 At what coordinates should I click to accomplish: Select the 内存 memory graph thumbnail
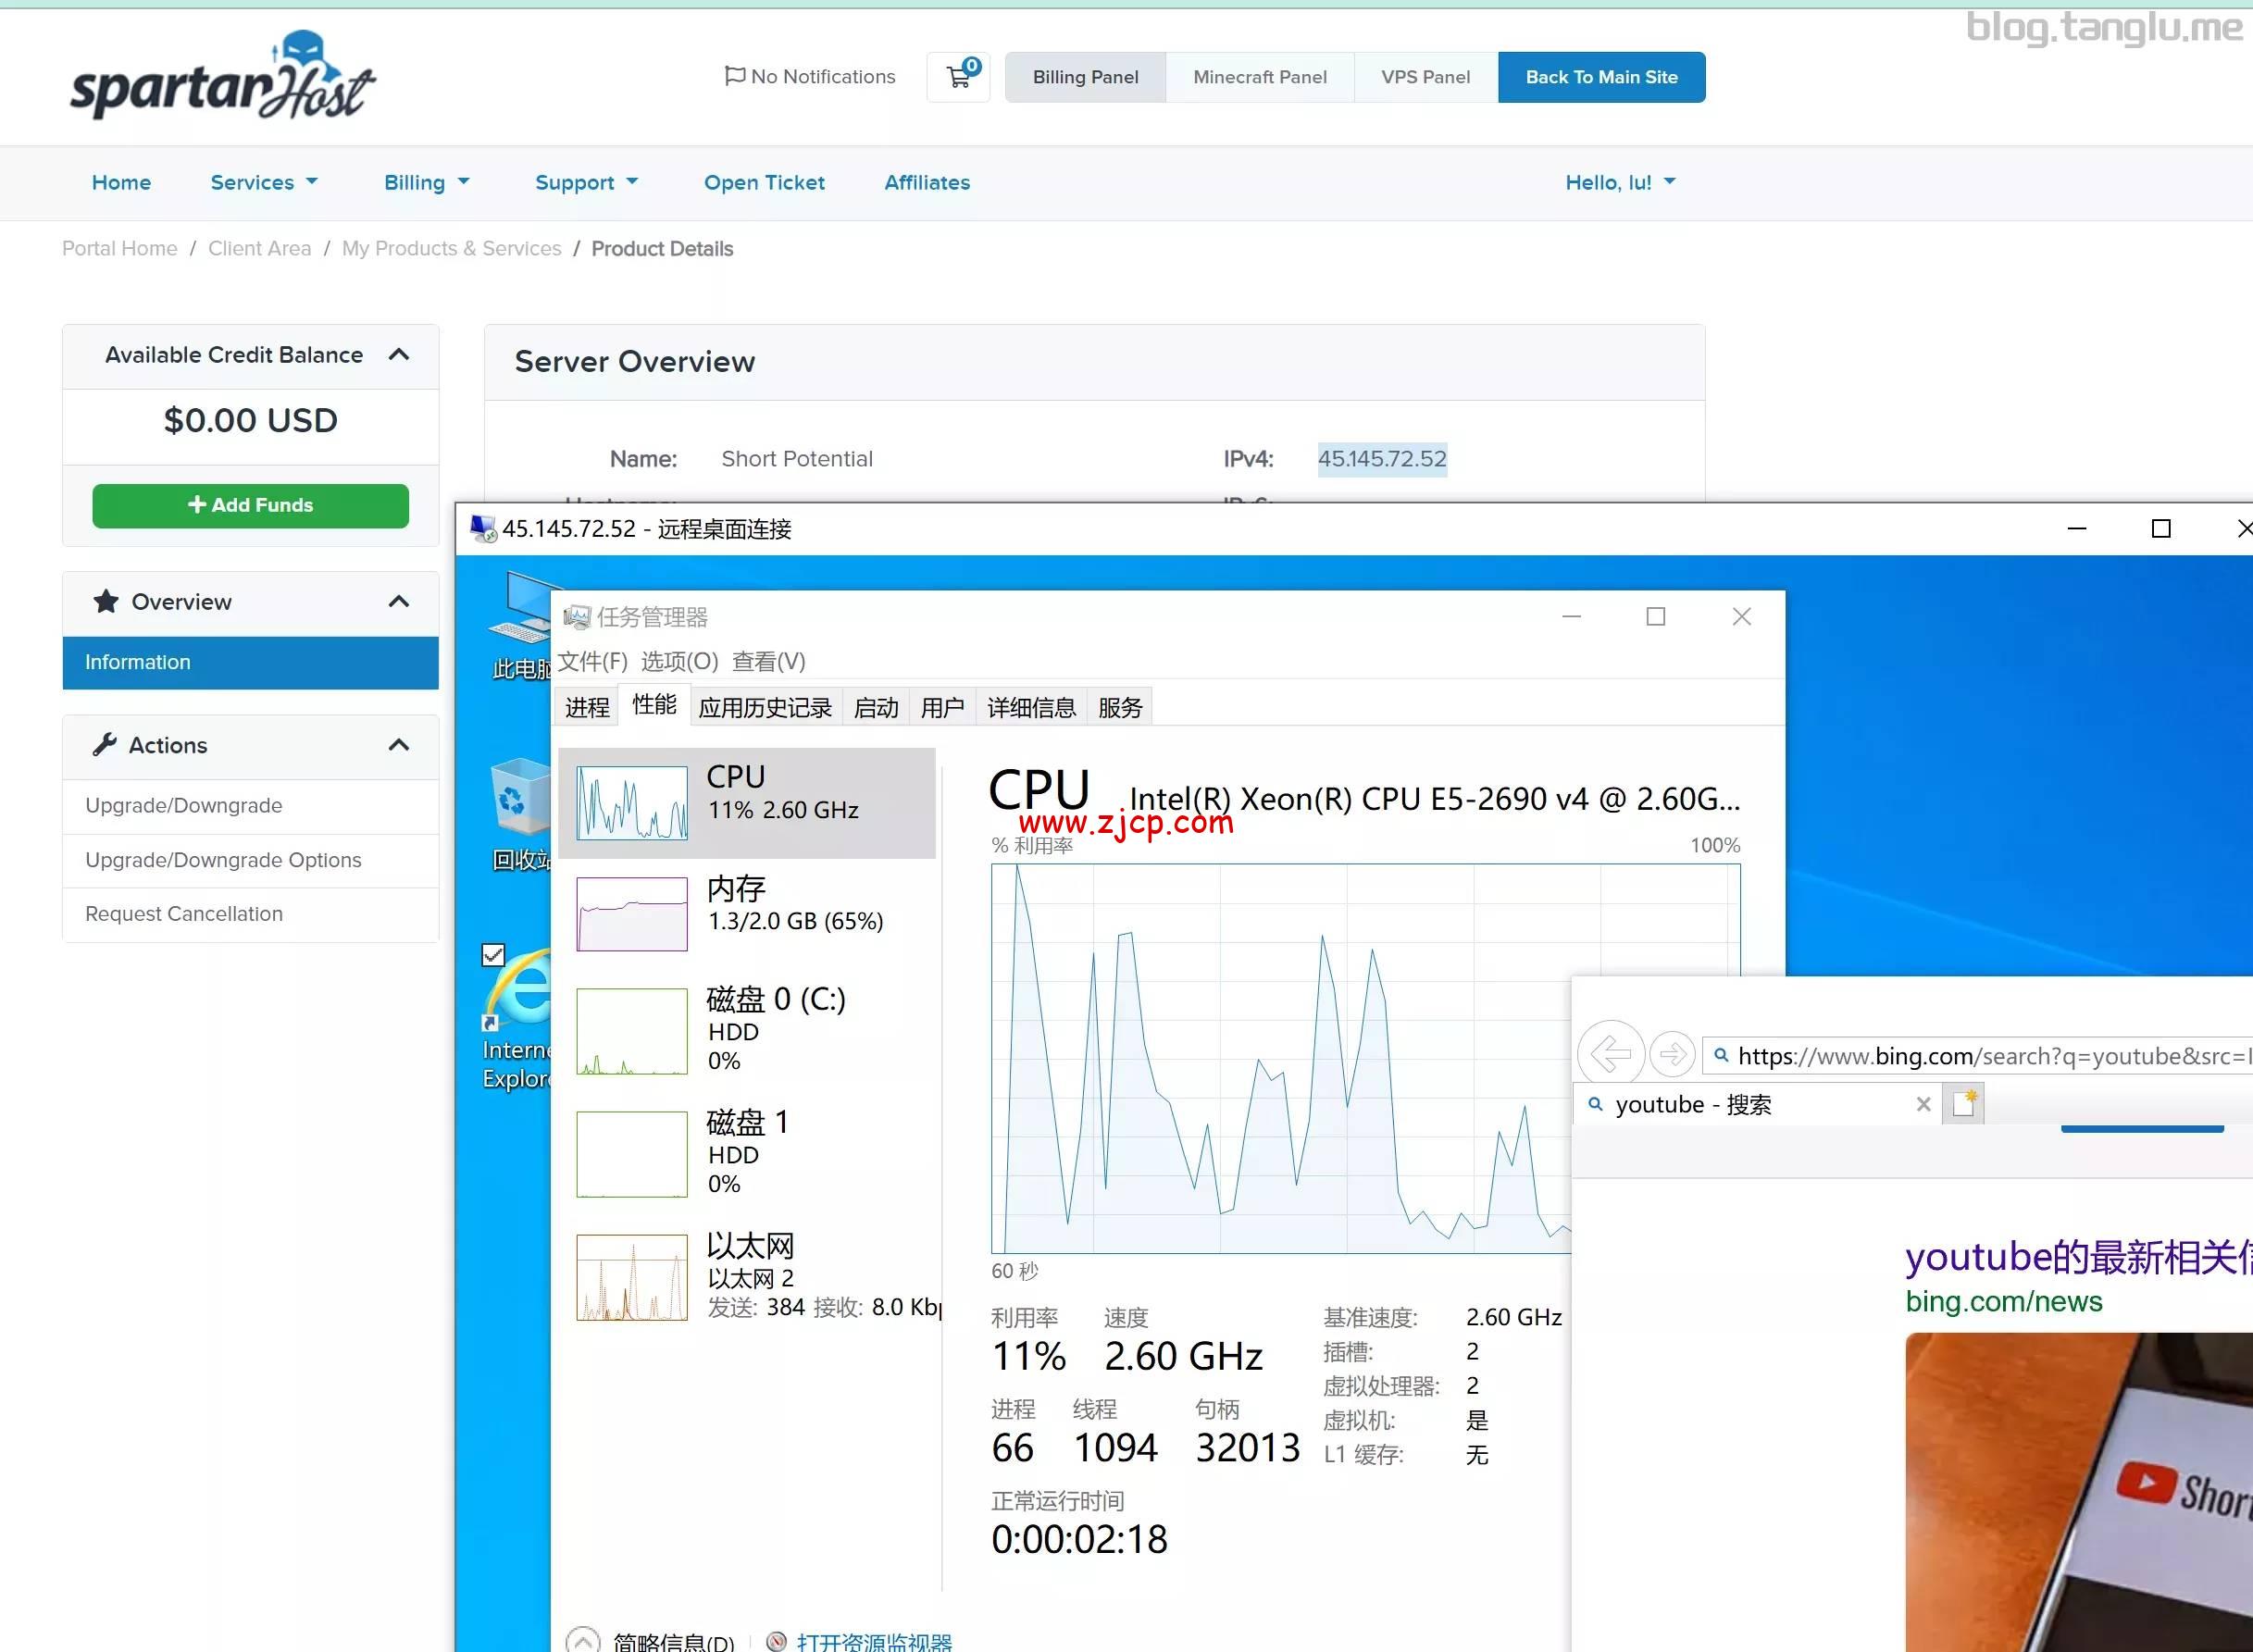tap(632, 914)
